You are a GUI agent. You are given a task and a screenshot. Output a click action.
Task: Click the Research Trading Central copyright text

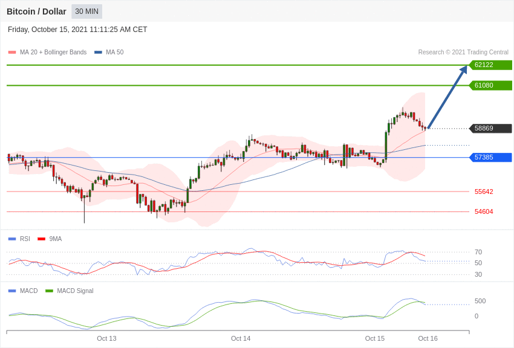(463, 53)
